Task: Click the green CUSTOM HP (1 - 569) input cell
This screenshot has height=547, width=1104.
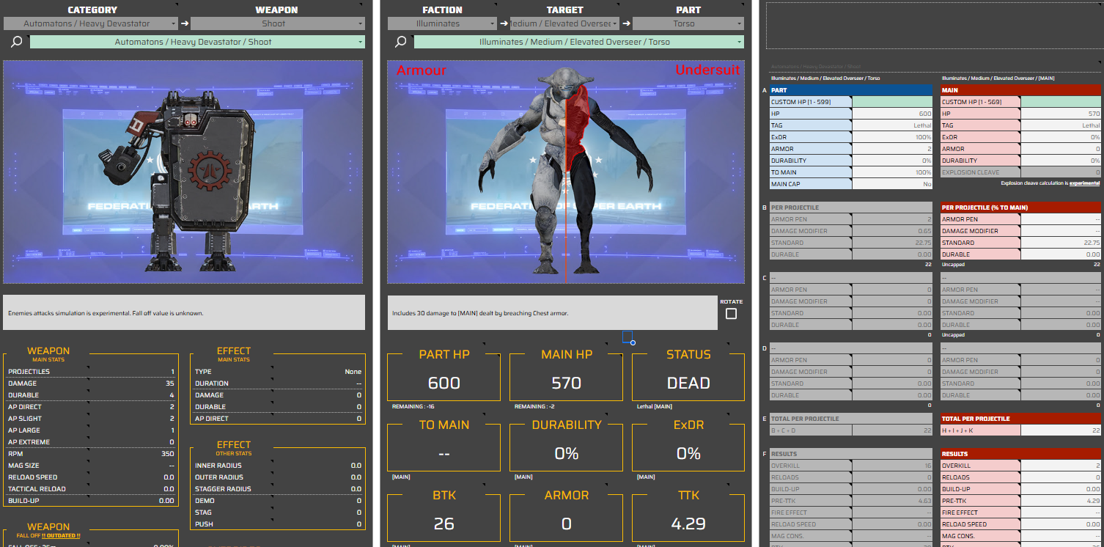Action: (1061, 102)
